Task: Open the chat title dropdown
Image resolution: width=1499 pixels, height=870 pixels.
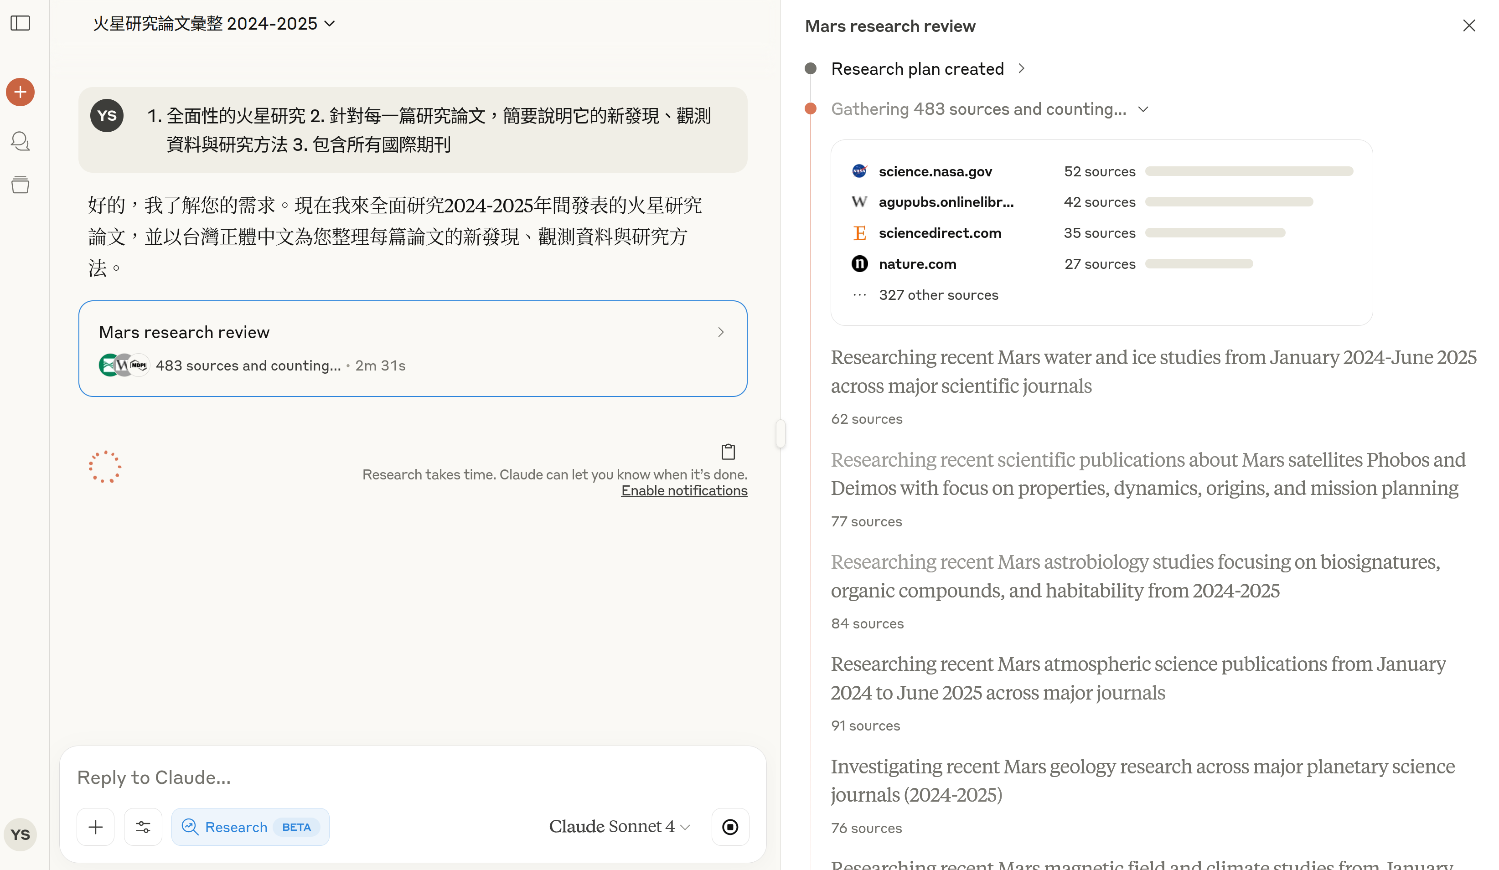Action: (x=214, y=24)
